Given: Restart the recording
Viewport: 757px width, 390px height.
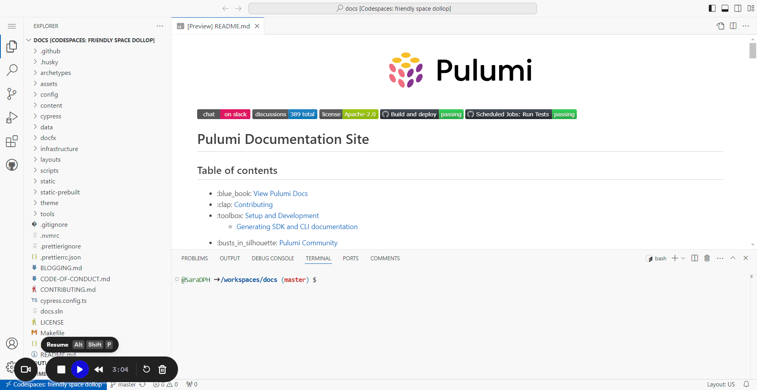Looking at the screenshot, I should (x=146, y=369).
